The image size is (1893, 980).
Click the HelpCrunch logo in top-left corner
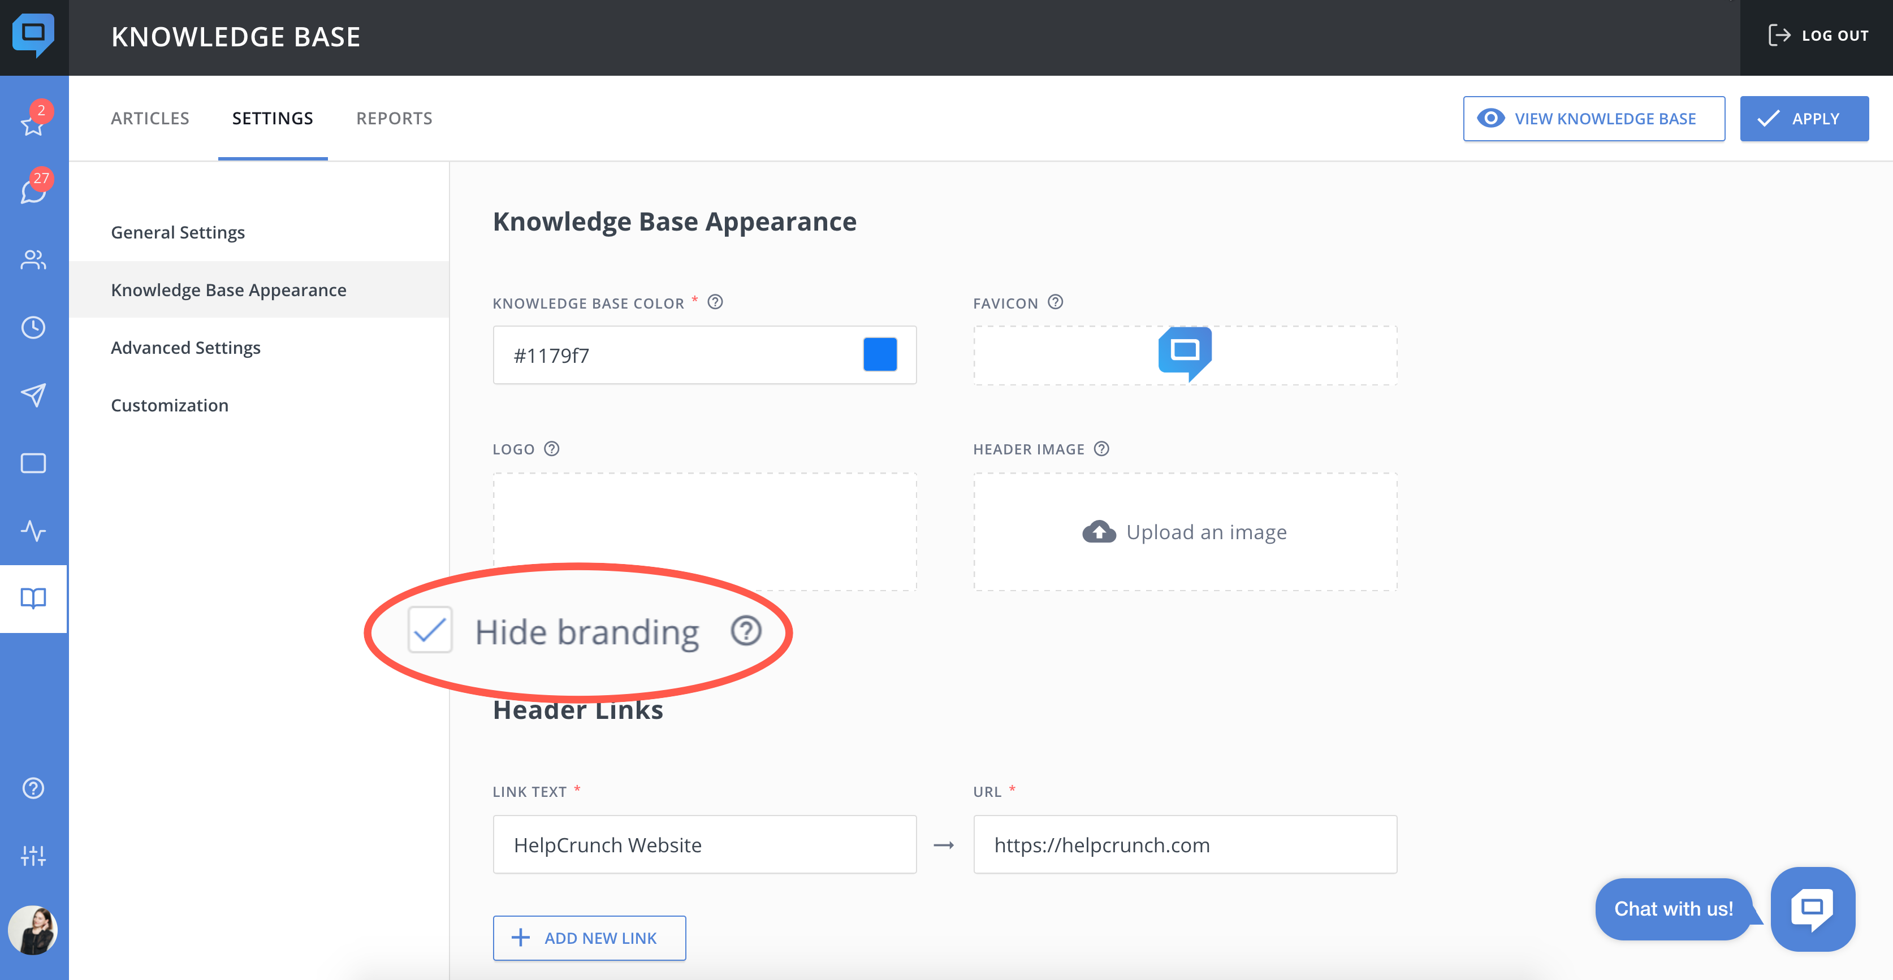click(33, 35)
